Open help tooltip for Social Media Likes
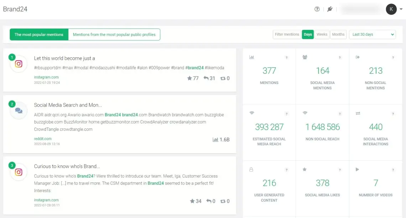 pos(340,170)
